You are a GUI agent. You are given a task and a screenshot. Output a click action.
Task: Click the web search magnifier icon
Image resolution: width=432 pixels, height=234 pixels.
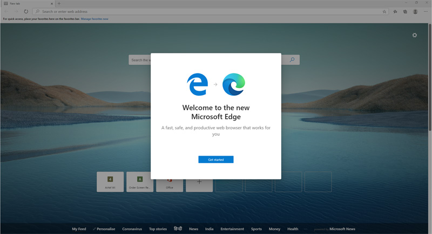tap(292, 60)
